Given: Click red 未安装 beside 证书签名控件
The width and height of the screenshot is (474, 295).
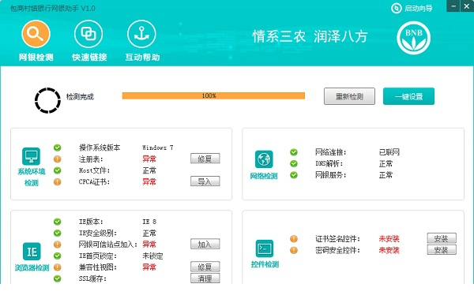Looking at the screenshot, I should pyautogui.click(x=389, y=239).
